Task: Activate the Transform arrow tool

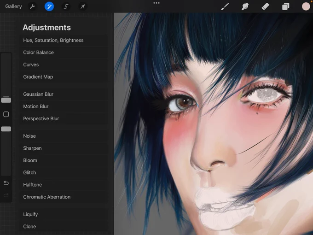Action: (x=82, y=6)
